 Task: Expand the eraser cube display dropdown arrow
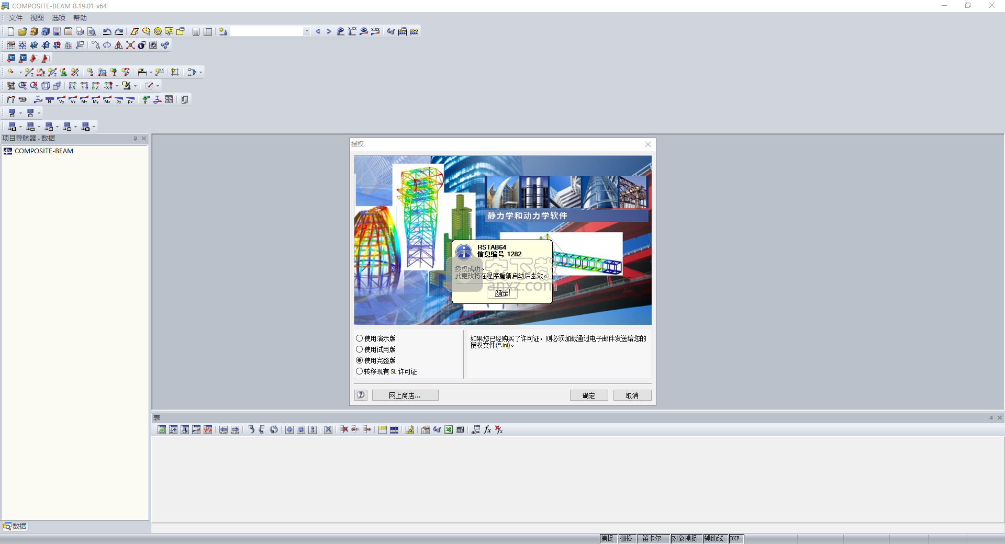point(158,86)
